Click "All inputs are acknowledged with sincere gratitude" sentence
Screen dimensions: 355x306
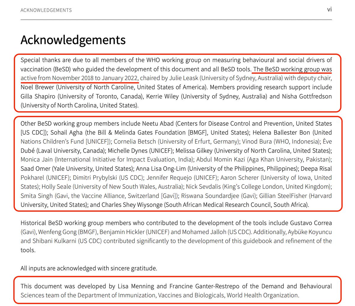click(x=89, y=268)
